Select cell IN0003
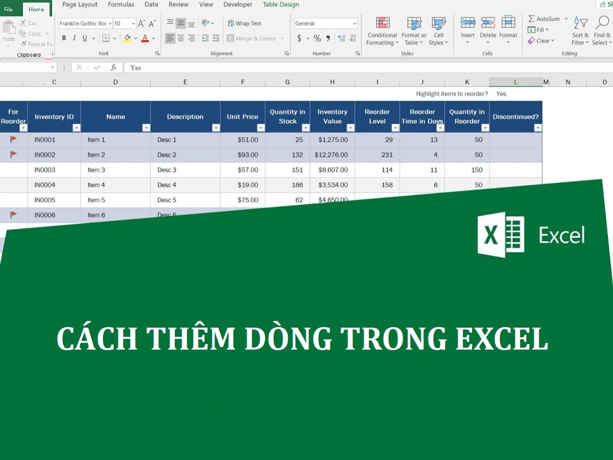The image size is (613, 460). click(x=54, y=170)
